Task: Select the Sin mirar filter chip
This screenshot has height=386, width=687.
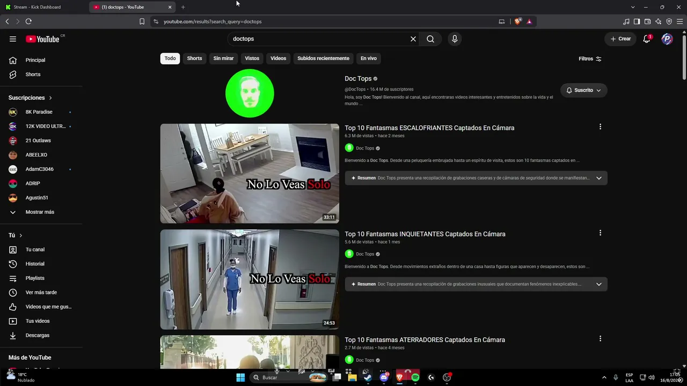Action: [x=223, y=58]
